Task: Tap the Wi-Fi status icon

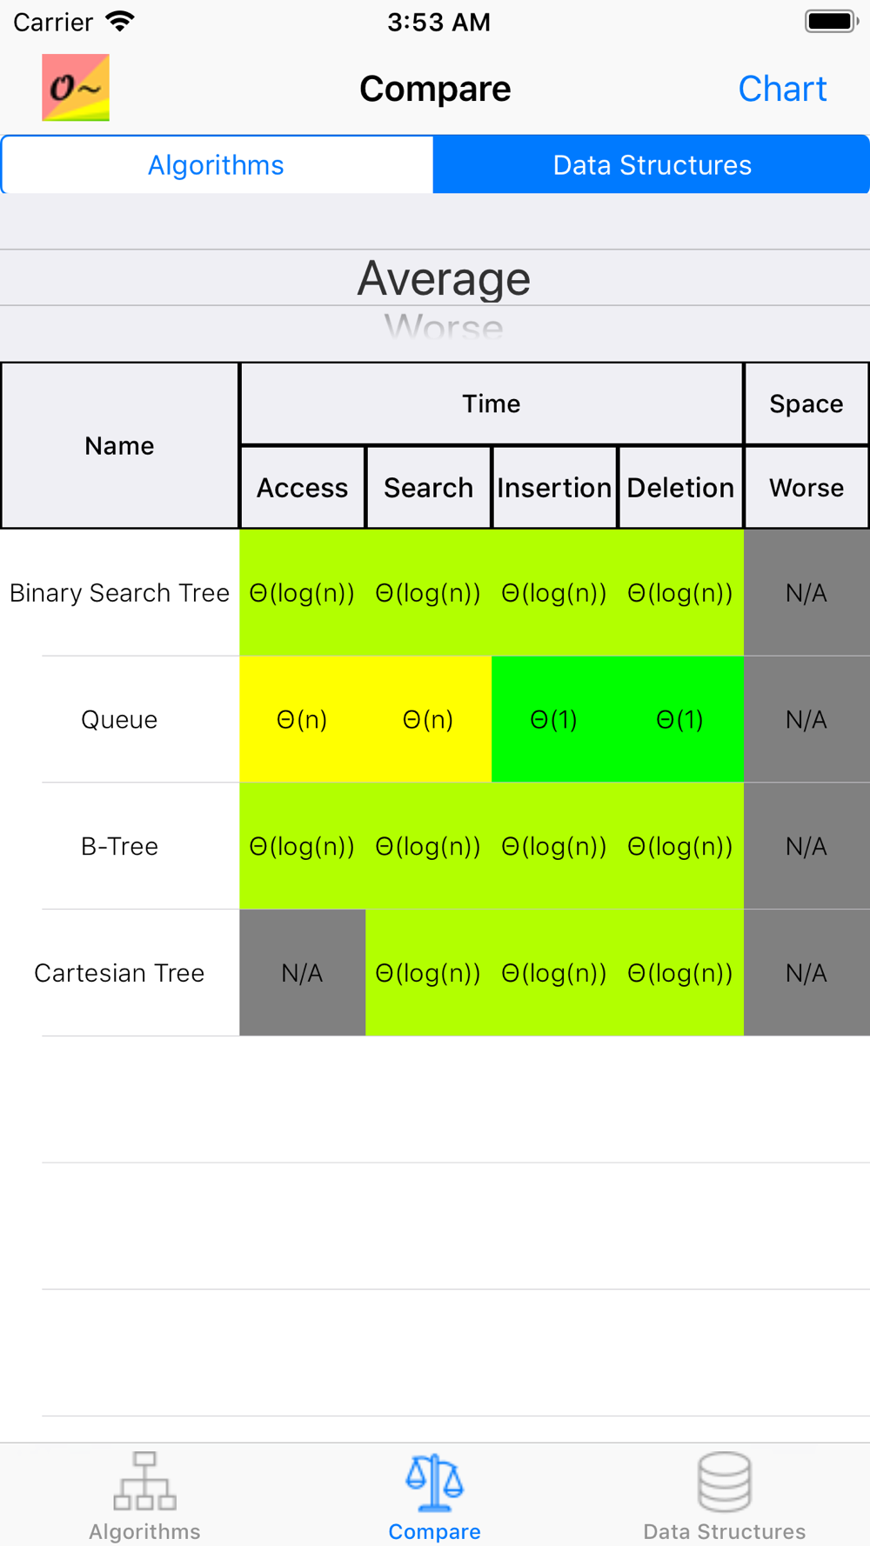Action: click(120, 21)
